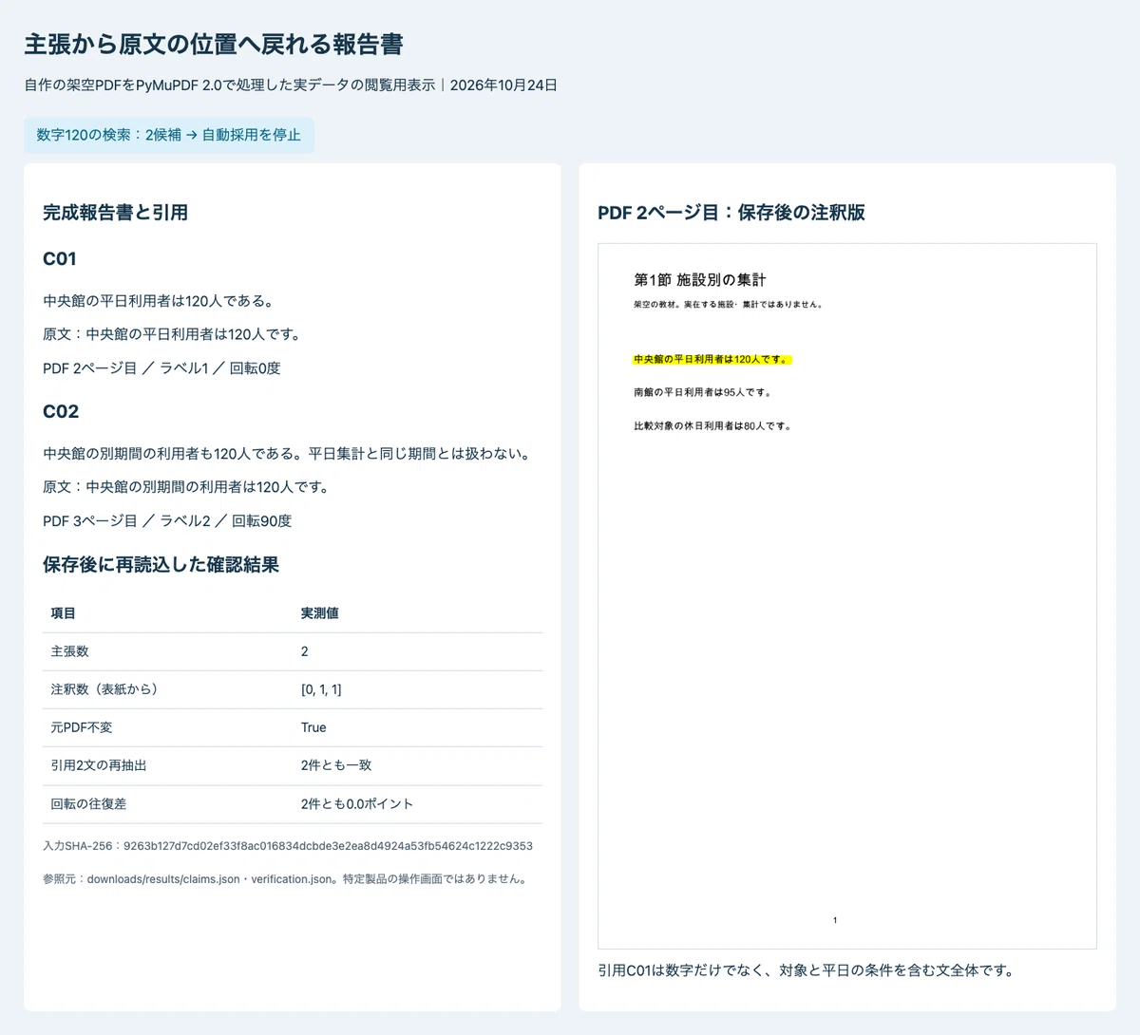The height and width of the screenshot is (1035, 1140).
Task: Click PDF heading 第1節 施設別の集計
Action: point(699,280)
